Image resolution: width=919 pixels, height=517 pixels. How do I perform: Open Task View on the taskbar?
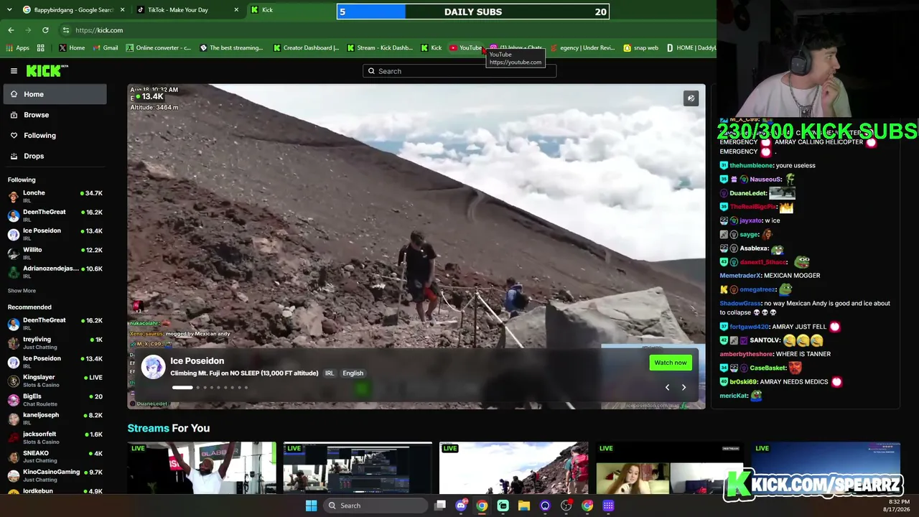(x=440, y=506)
